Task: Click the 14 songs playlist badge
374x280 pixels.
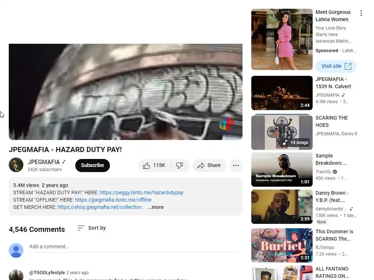Action: click(x=295, y=143)
